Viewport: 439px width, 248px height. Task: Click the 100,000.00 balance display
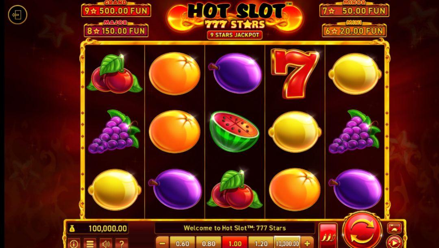(98, 228)
